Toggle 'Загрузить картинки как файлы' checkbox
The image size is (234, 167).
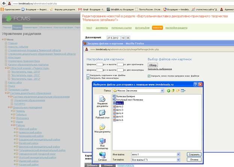tap(88, 75)
